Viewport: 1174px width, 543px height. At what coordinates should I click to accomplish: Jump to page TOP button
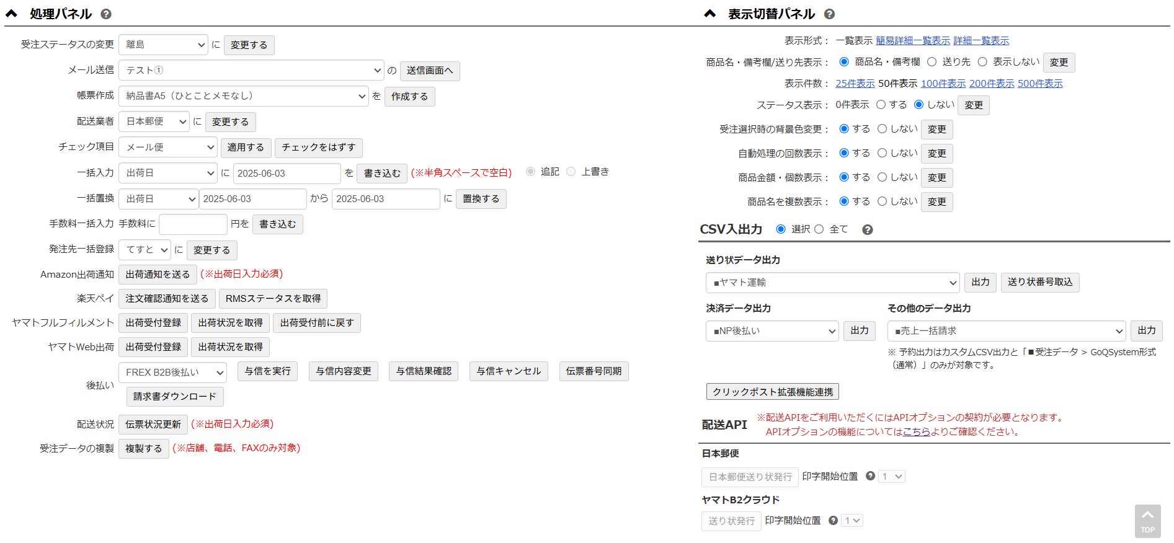point(1147,521)
